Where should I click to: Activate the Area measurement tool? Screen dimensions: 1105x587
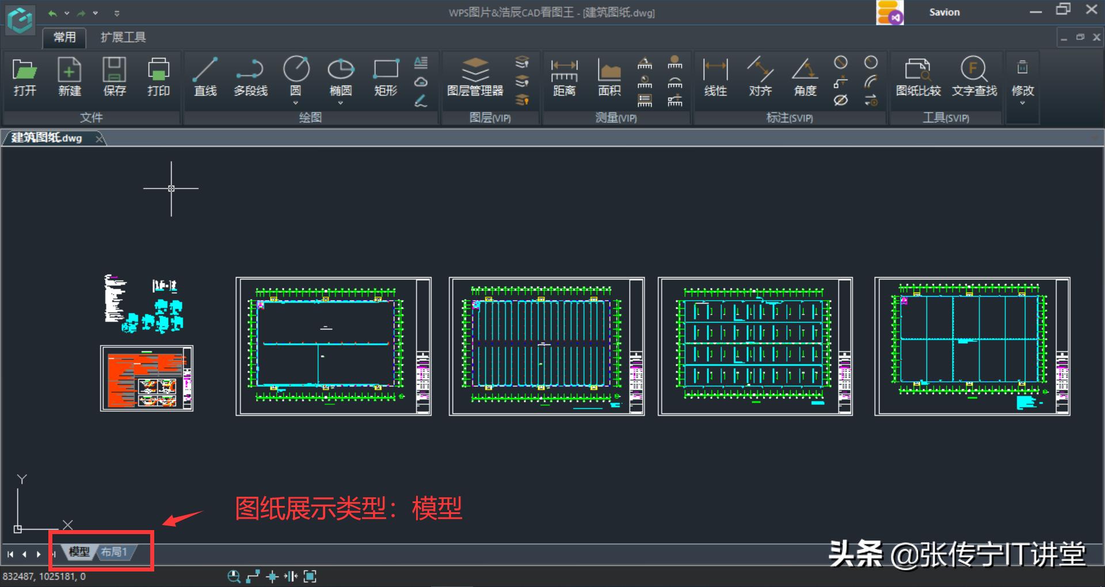(608, 78)
